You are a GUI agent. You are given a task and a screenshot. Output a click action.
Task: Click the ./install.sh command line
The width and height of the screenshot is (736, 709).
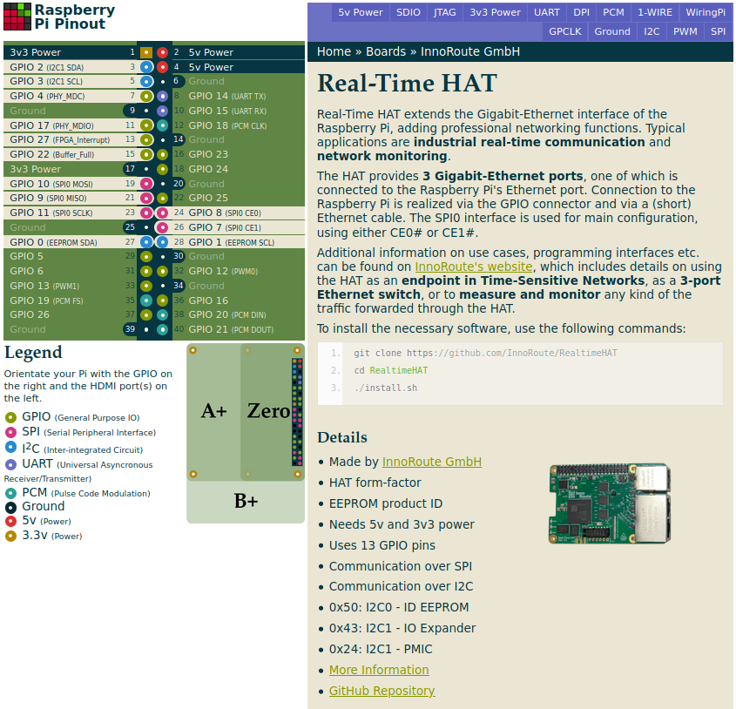[x=385, y=388]
